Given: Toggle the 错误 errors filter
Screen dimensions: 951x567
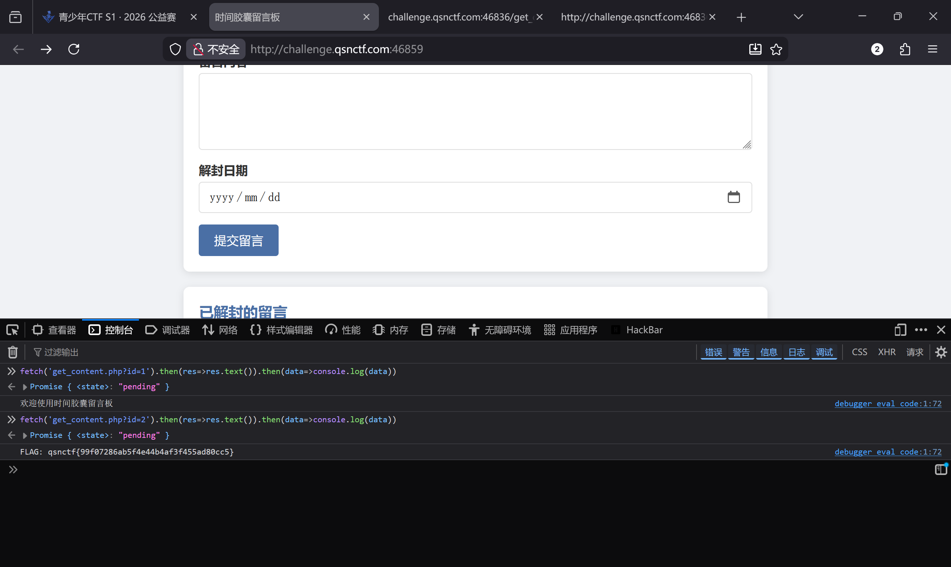Looking at the screenshot, I should tap(713, 352).
